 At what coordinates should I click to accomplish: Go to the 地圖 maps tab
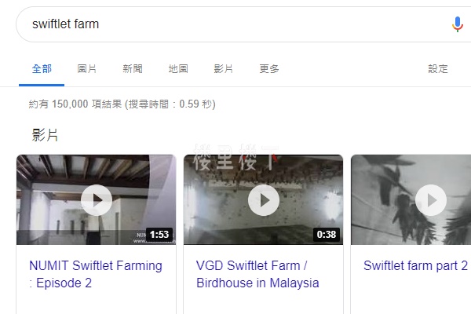click(178, 69)
